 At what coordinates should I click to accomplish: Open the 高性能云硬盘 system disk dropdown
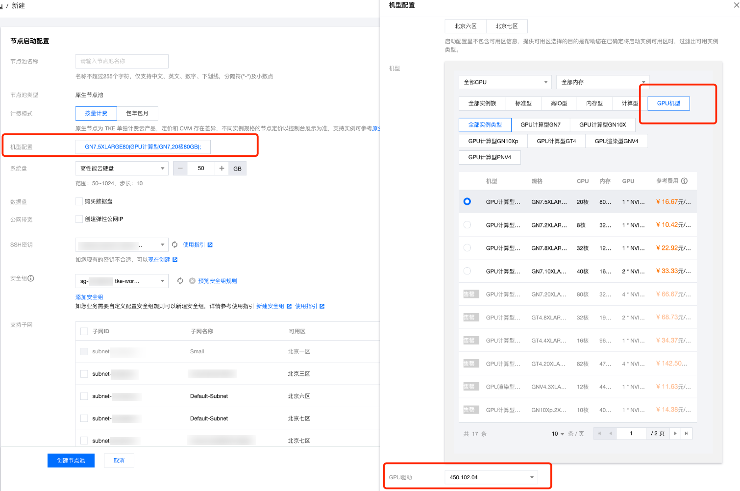(122, 168)
